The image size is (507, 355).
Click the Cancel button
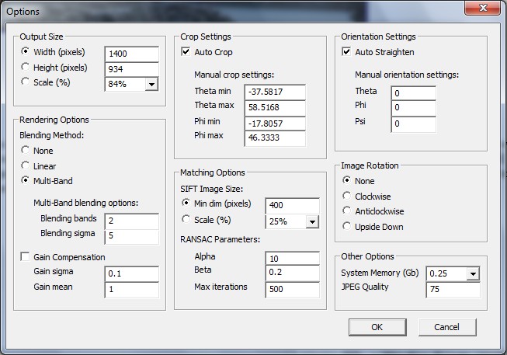(x=447, y=327)
